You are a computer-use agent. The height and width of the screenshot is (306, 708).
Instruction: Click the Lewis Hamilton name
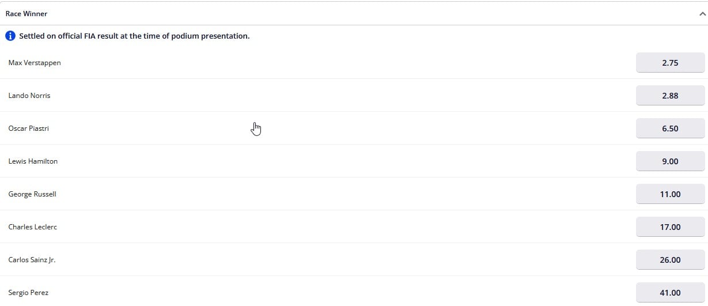pyautogui.click(x=33, y=161)
